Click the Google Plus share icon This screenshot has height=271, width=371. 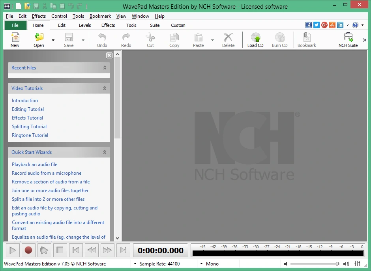click(x=324, y=25)
